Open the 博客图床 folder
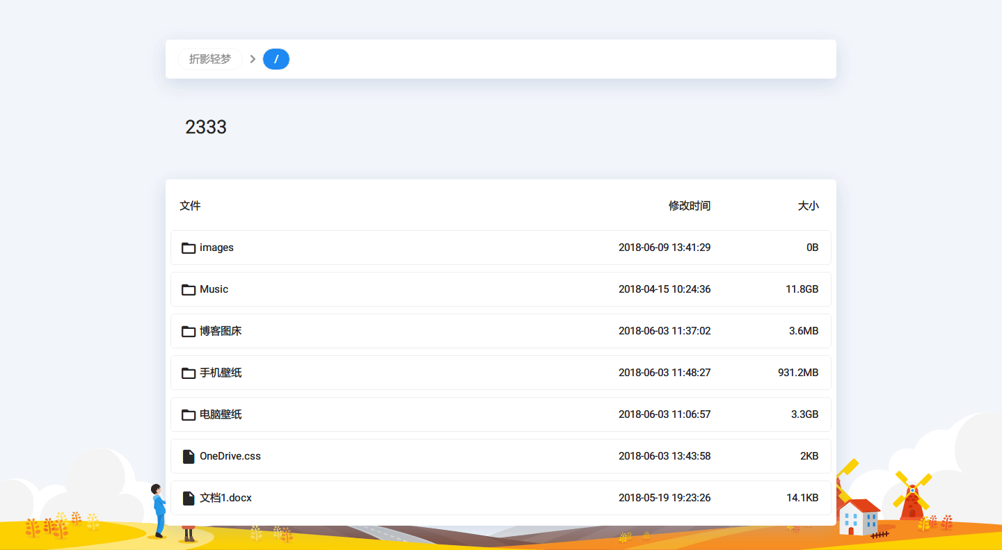Image resolution: width=1002 pixels, height=550 pixels. [x=220, y=331]
